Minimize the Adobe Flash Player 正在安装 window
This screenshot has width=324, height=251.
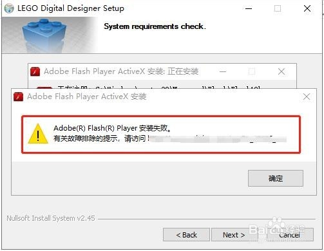point(223,71)
